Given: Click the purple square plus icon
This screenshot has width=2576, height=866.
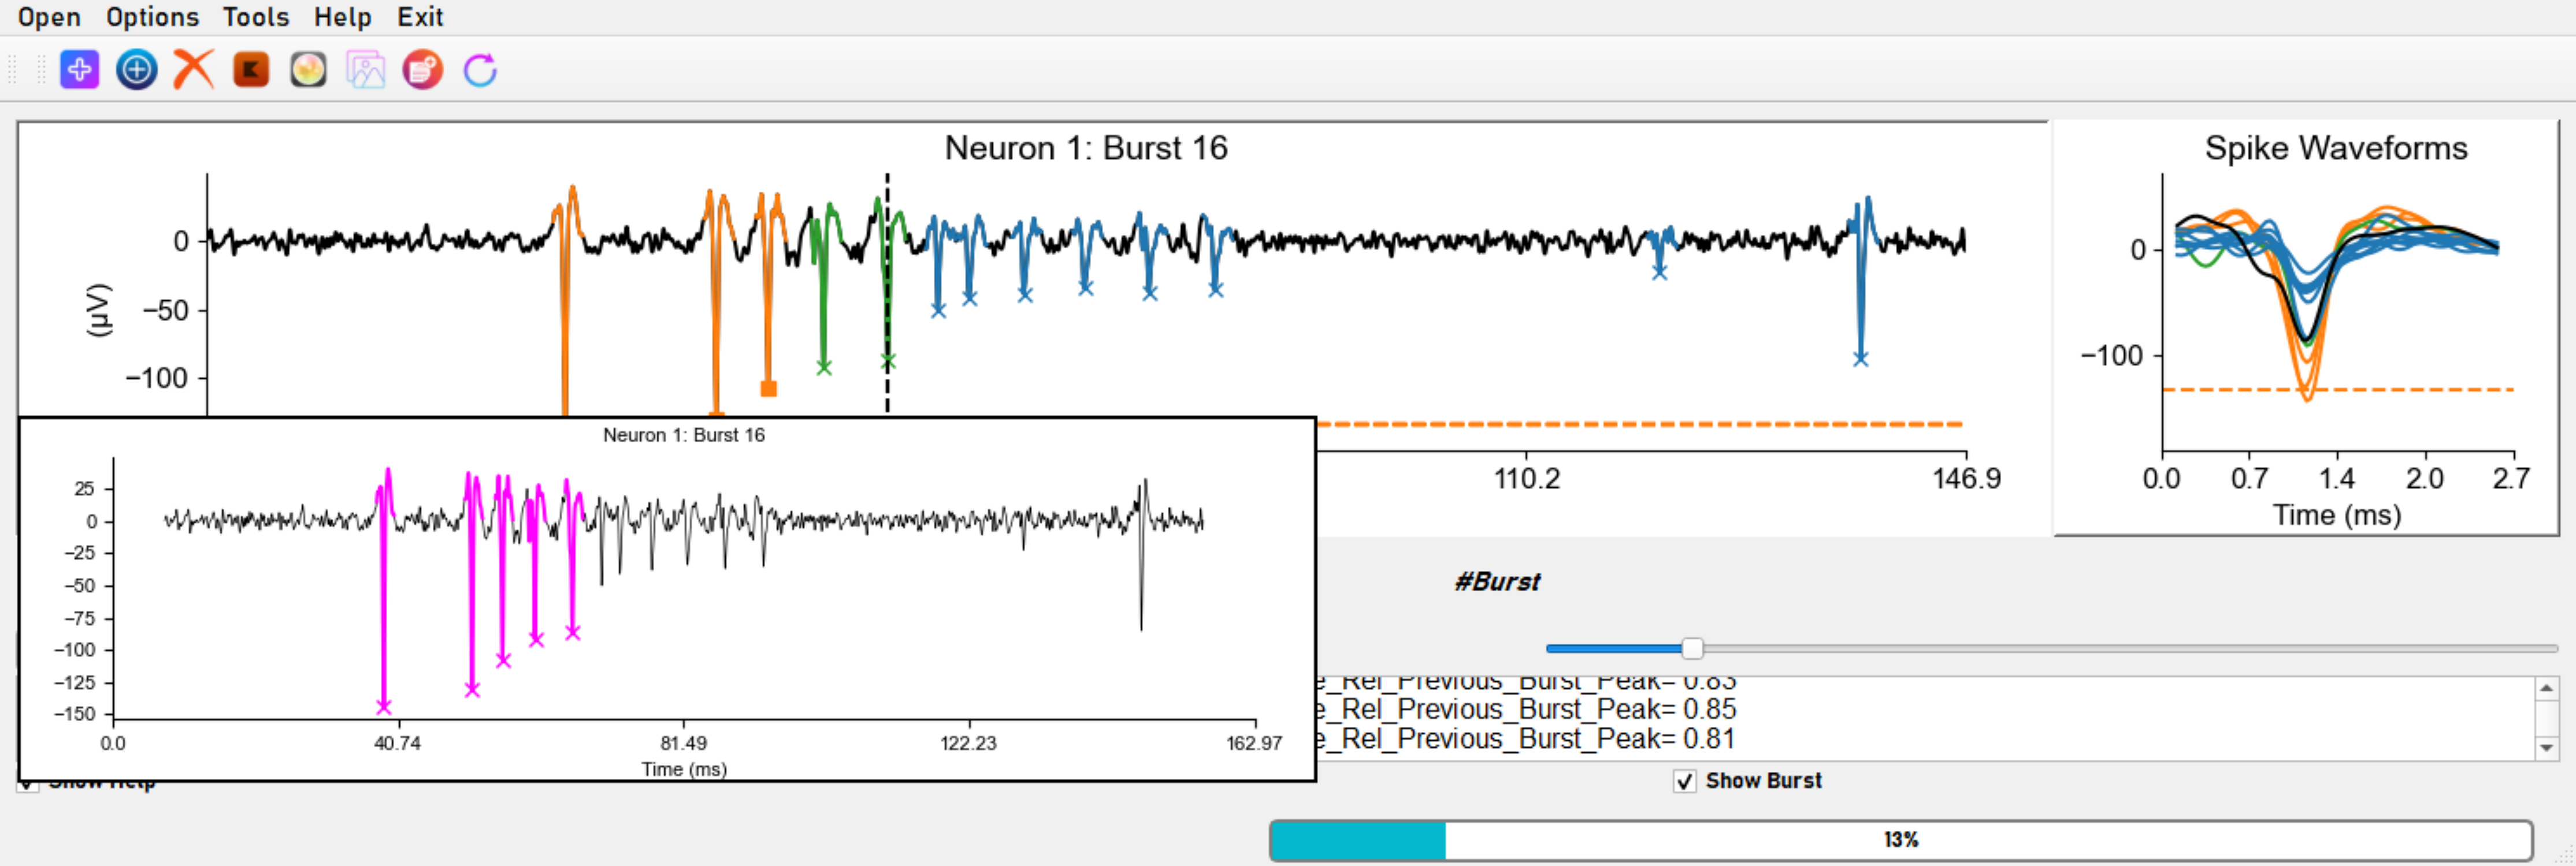Looking at the screenshot, I should coord(80,70).
